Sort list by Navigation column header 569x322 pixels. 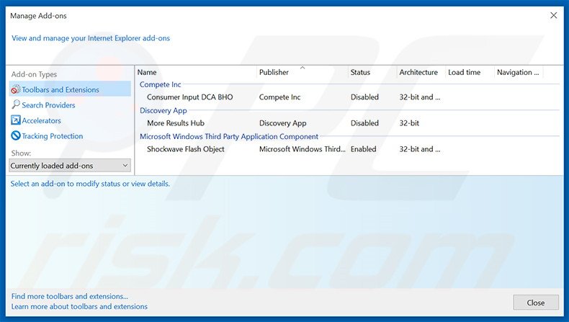click(x=519, y=72)
